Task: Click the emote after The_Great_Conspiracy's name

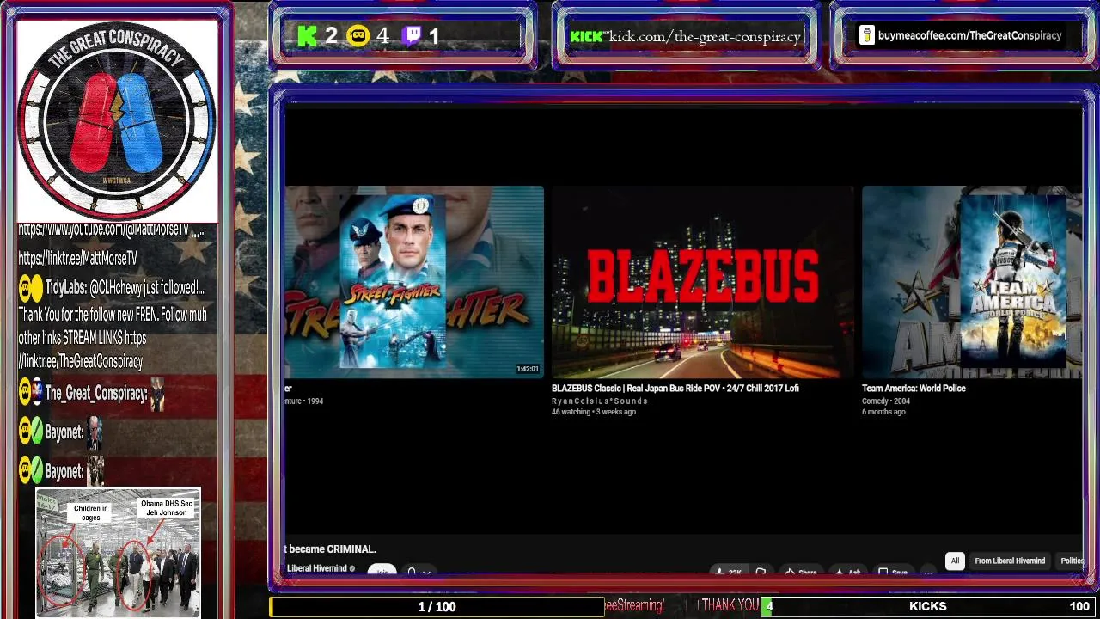Action: click(156, 393)
